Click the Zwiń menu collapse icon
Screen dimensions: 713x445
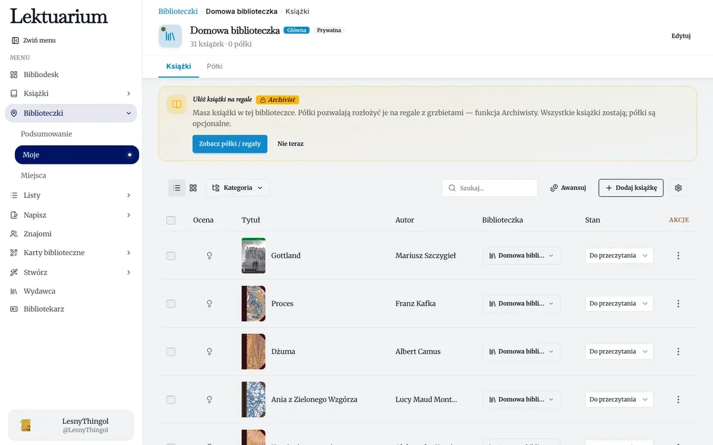pos(15,40)
